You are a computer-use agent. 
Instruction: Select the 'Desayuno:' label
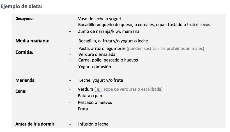coord(24,19)
